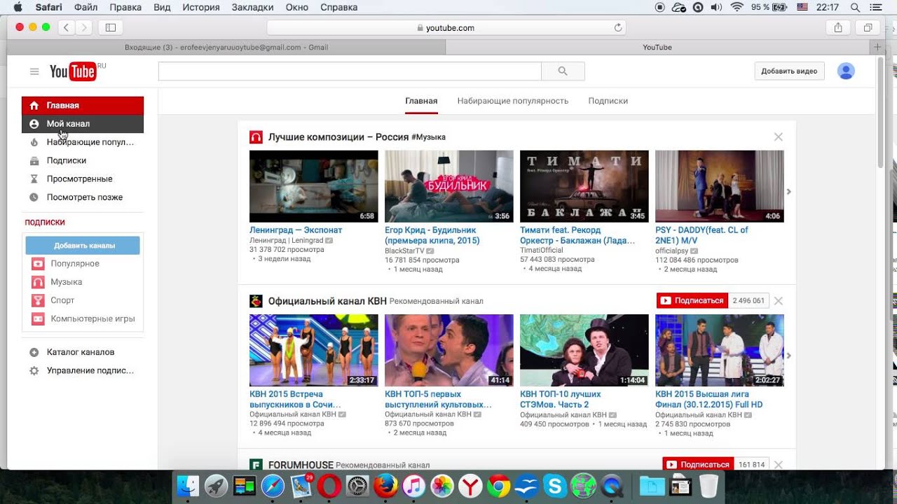Open Skype from the Dock
Image resolution: width=897 pixels, height=504 pixels.
point(555,485)
